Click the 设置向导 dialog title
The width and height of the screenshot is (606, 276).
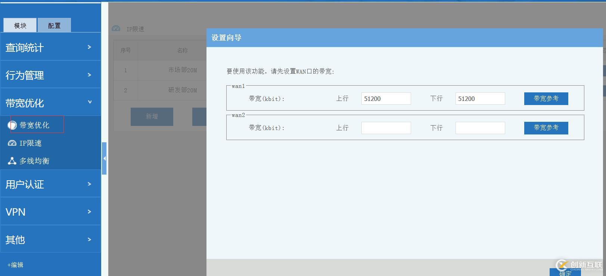[x=226, y=38]
